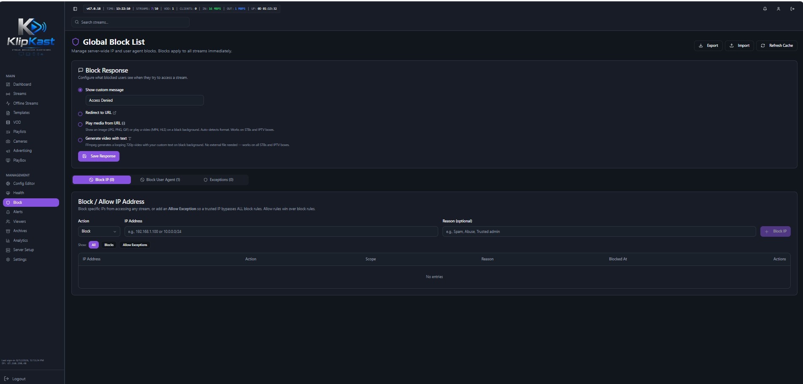Click the version v67.0.18 label
The height and width of the screenshot is (384, 803).
click(94, 9)
